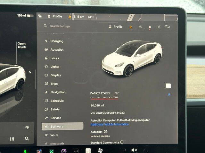
Task: Tap the Bluetooth icon in settings header
Action: 159,27
